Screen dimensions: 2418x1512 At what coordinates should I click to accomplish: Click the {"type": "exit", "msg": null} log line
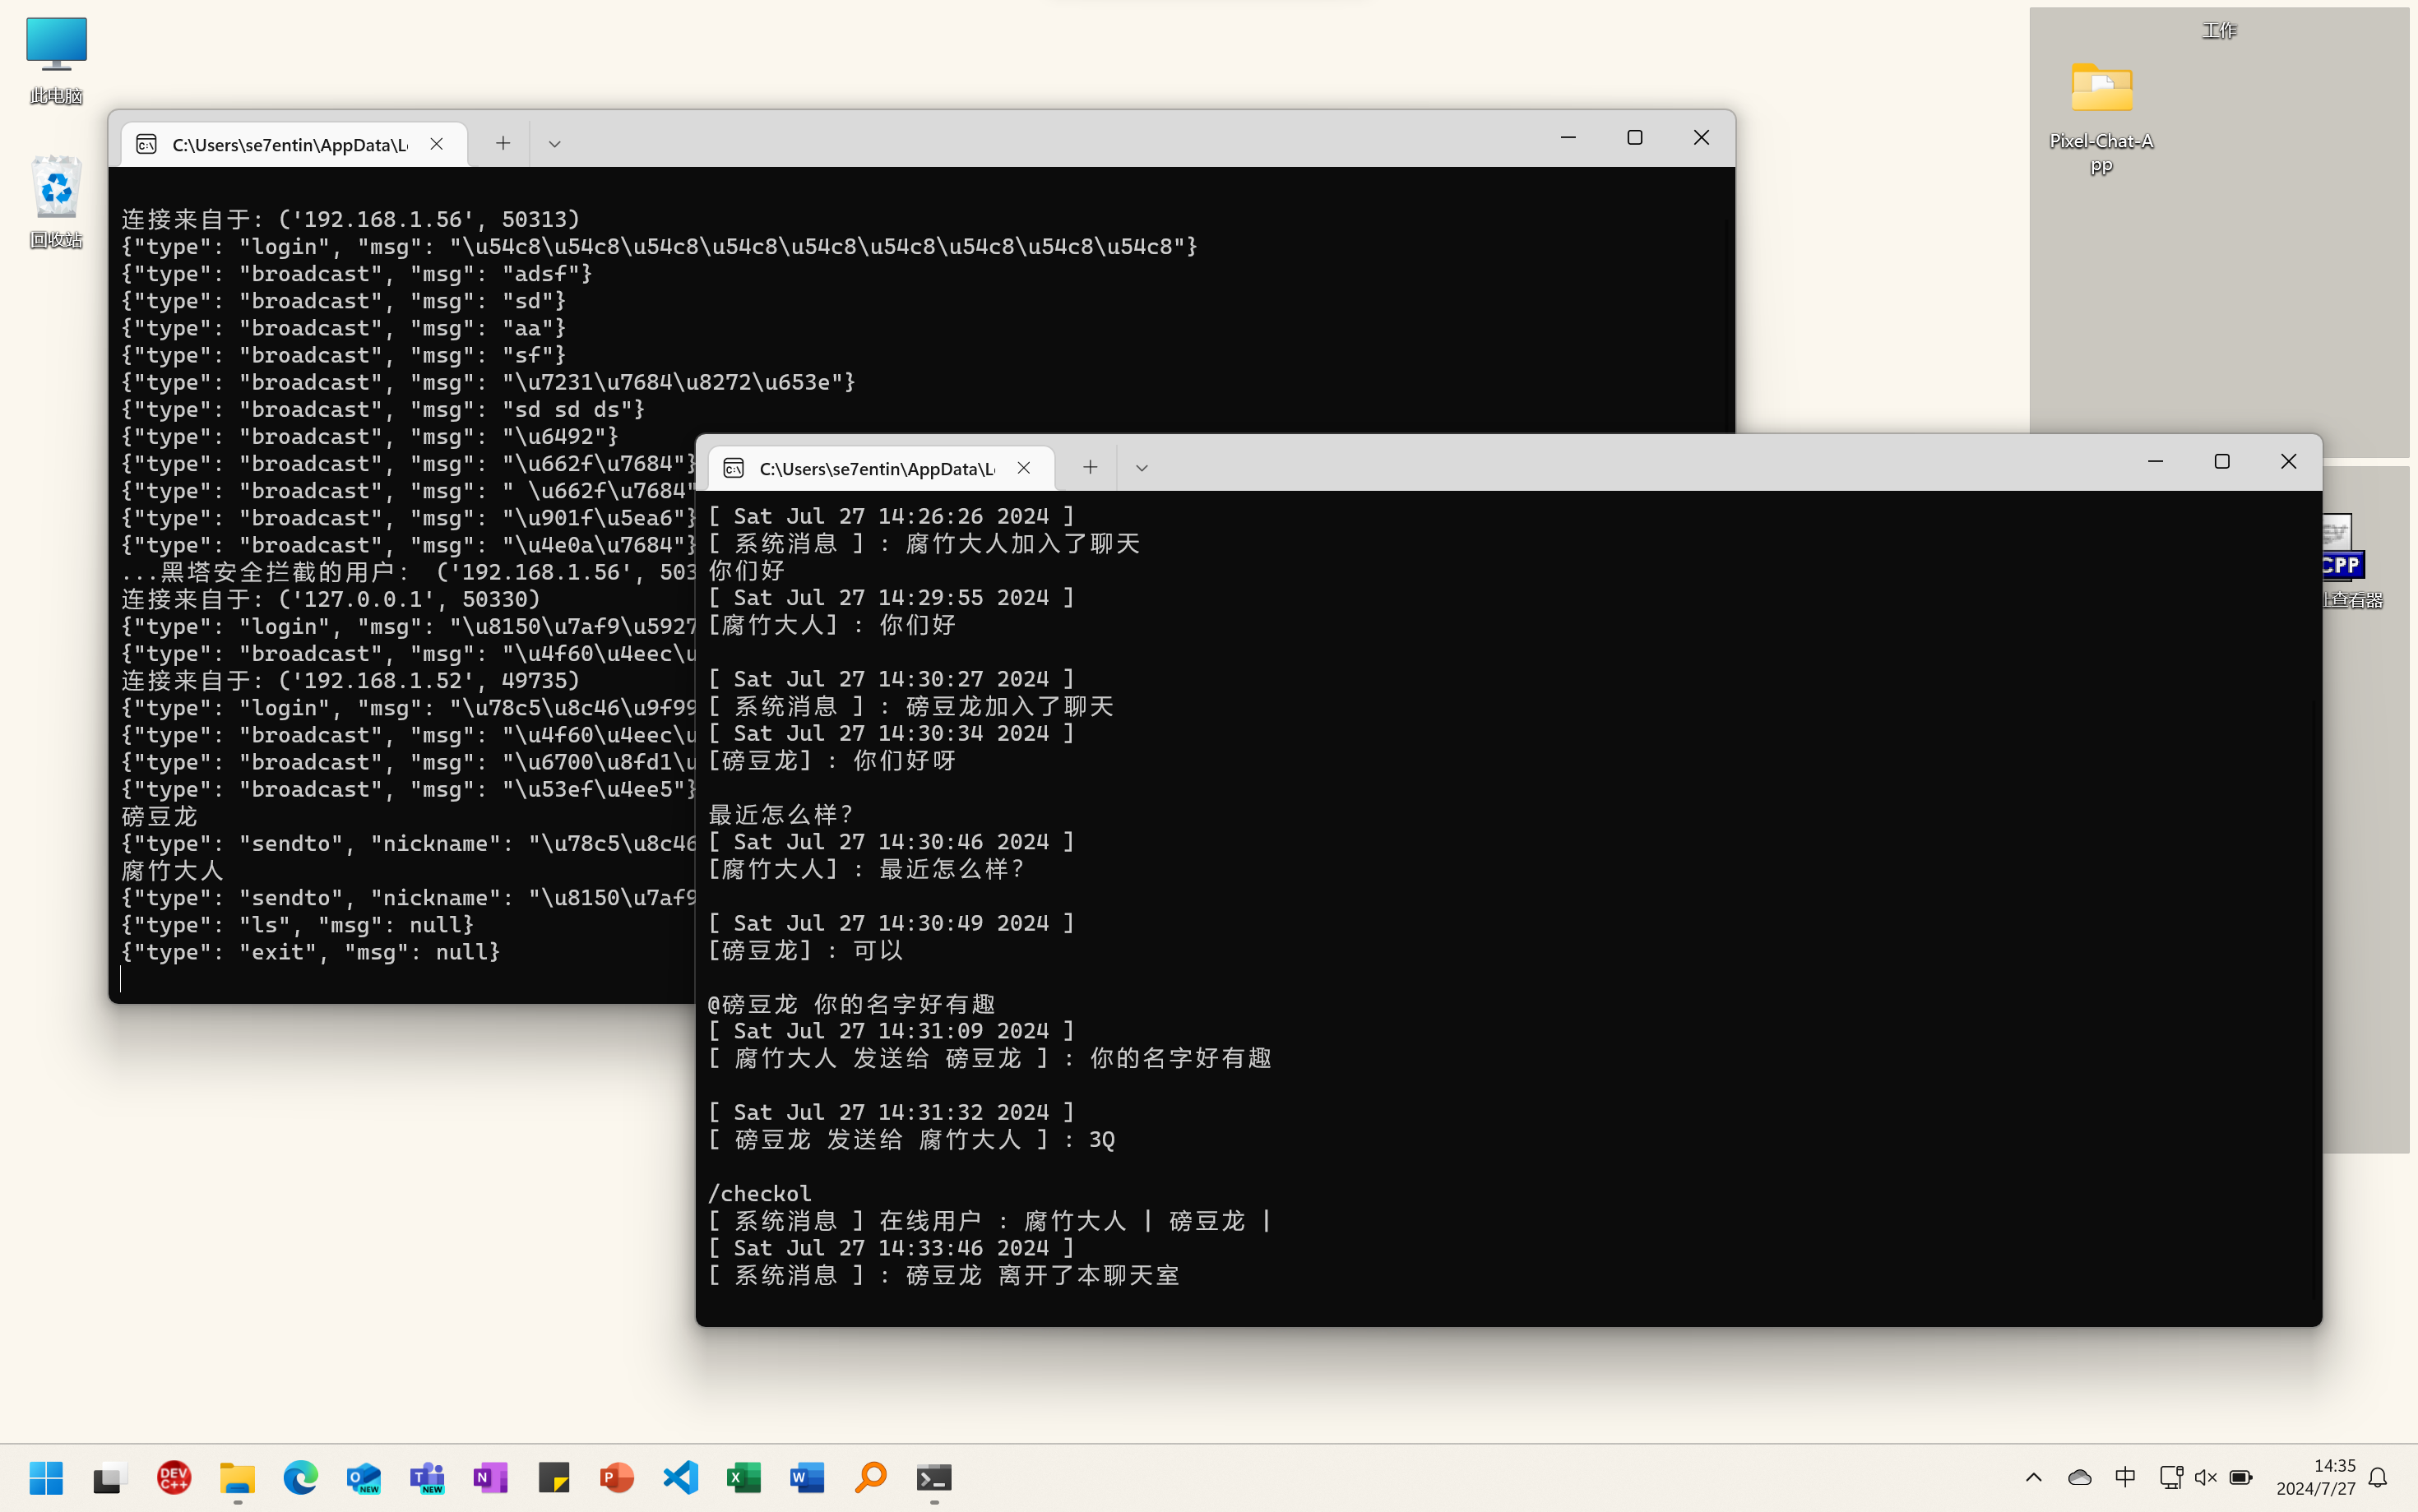311,951
